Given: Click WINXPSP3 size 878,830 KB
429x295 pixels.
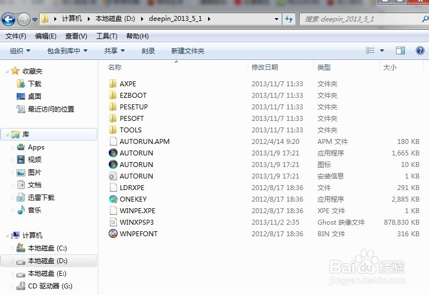Looking at the screenshot, I should [402, 222].
